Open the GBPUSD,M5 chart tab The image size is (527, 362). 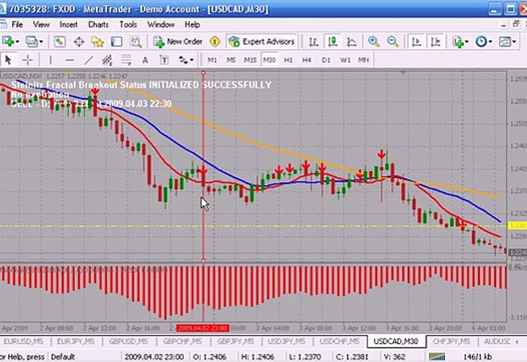(128, 341)
